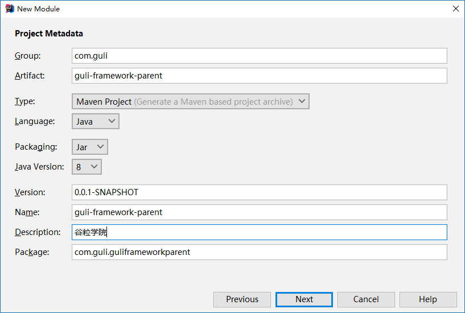Close the New Module dialog window
The width and height of the screenshot is (465, 313).
pyautogui.click(x=455, y=9)
